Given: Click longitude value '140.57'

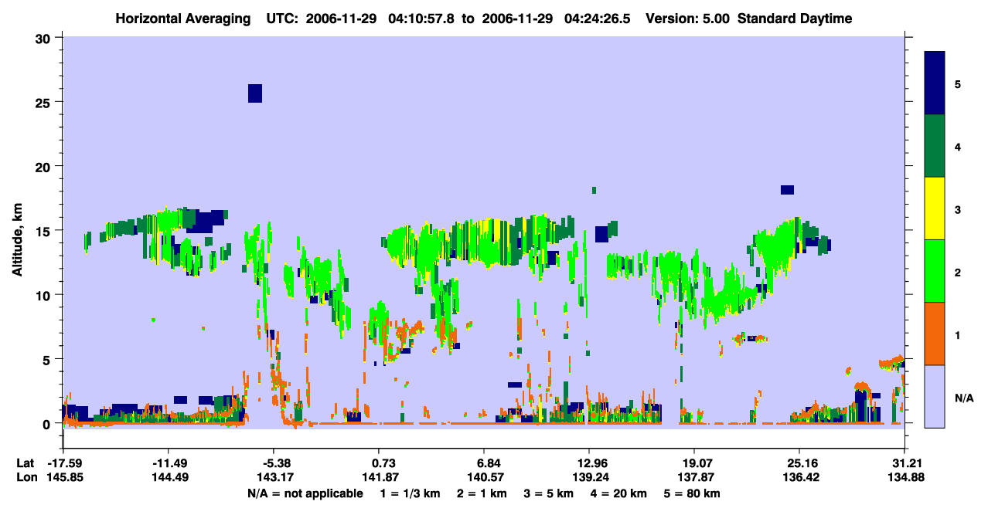Looking at the screenshot, I should (484, 477).
